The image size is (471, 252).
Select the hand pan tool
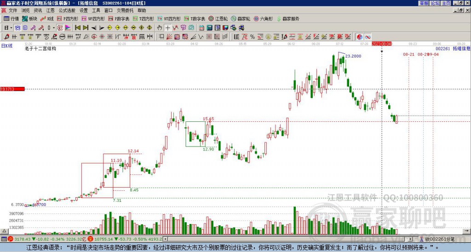(x=160, y=28)
